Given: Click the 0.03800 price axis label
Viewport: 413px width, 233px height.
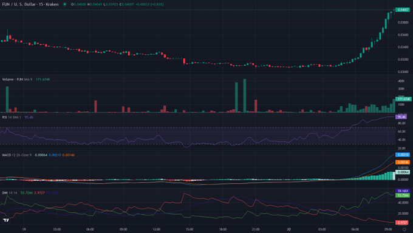Looking at the screenshot, I should tap(403, 23).
